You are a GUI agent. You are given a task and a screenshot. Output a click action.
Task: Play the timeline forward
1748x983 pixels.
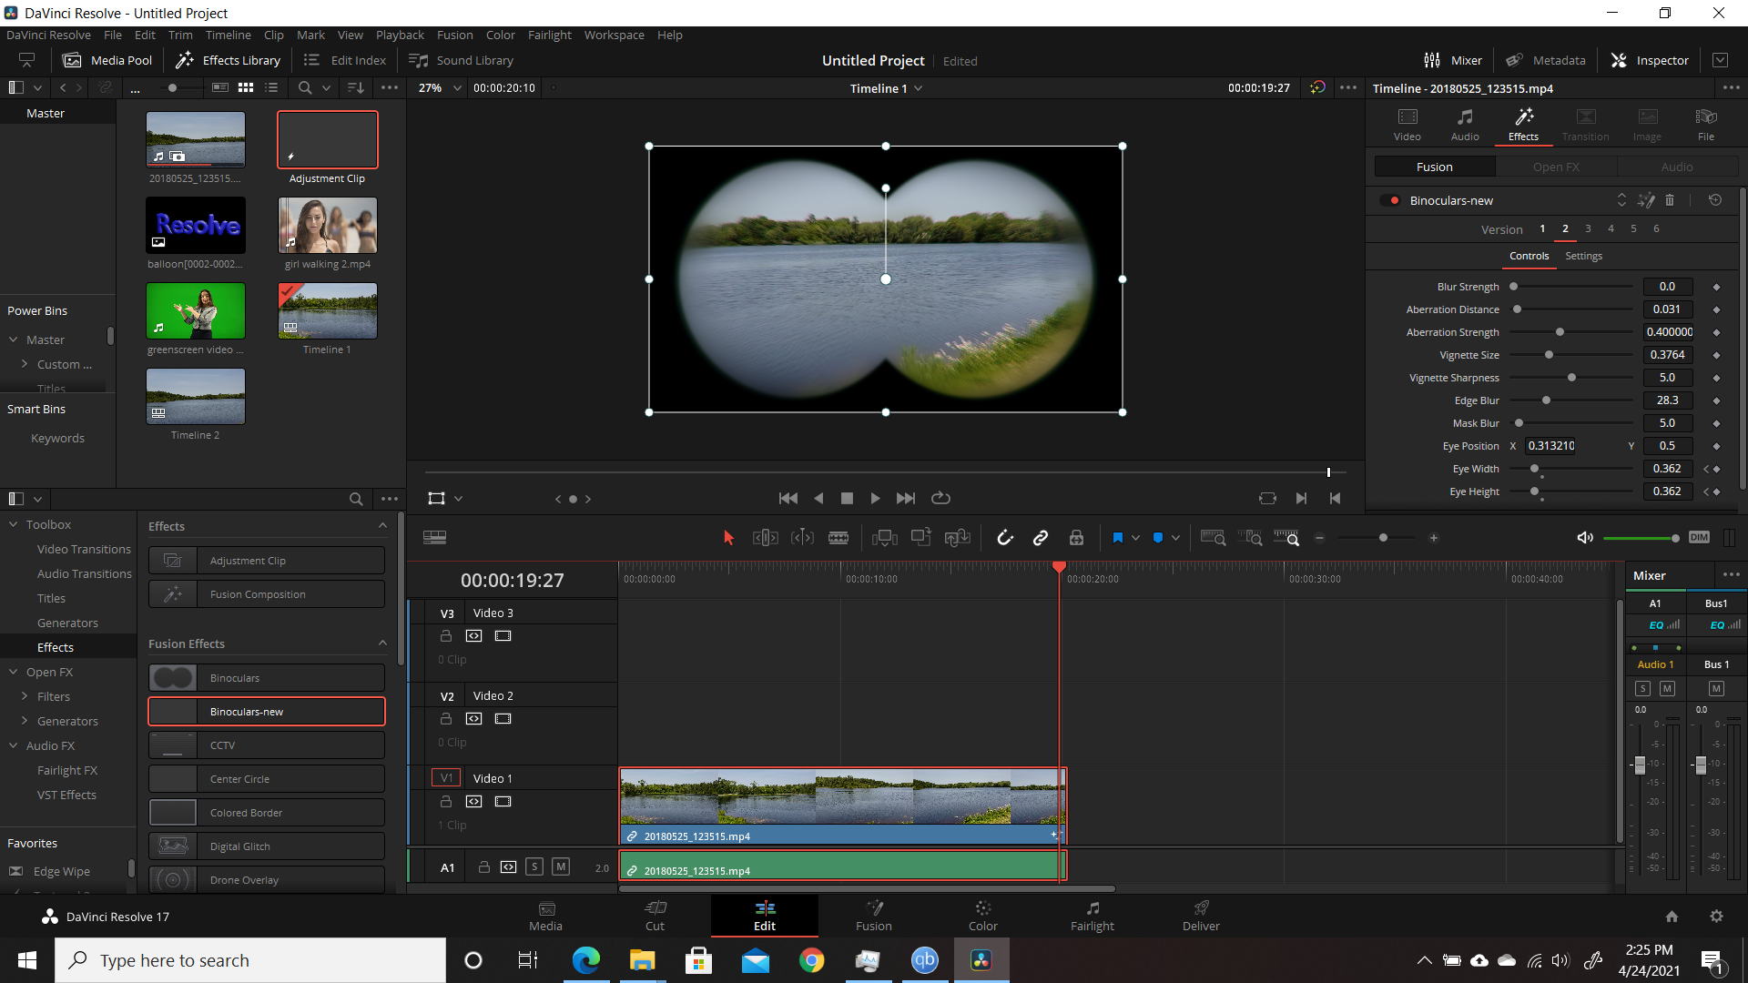pos(875,499)
